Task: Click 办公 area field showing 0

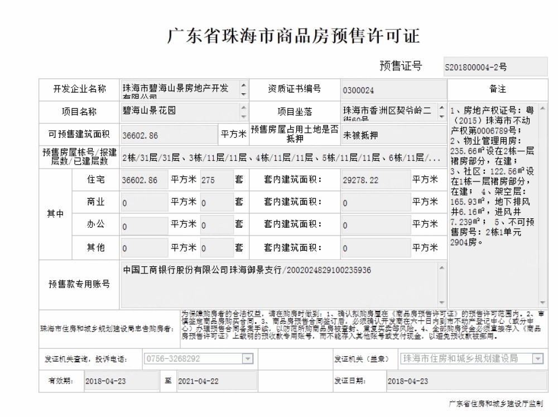Action: coord(144,225)
